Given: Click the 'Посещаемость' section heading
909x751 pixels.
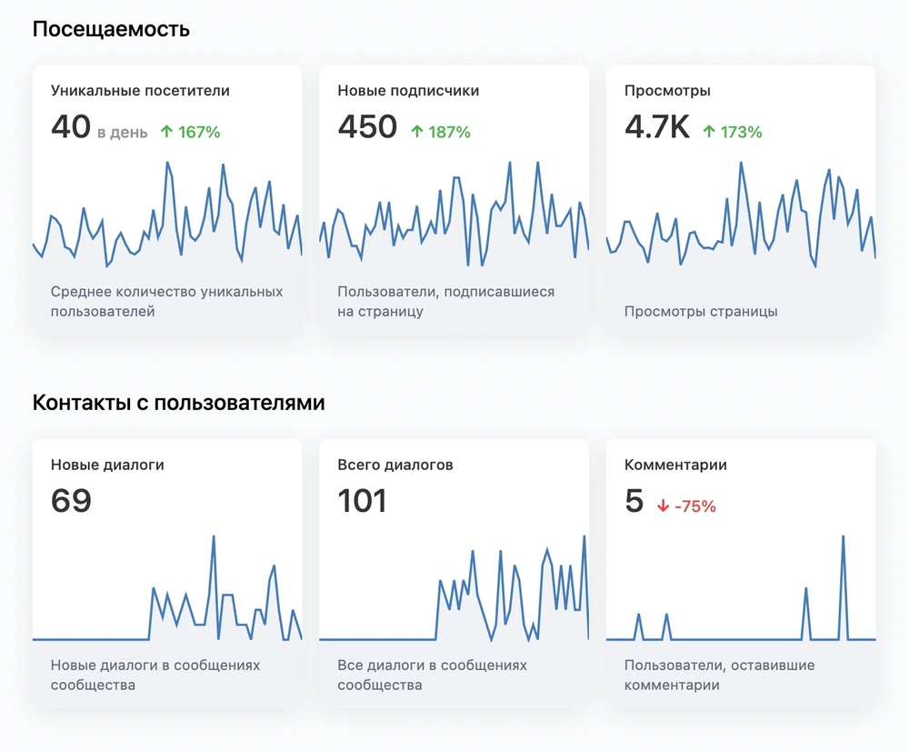Looking at the screenshot, I should click(111, 29).
